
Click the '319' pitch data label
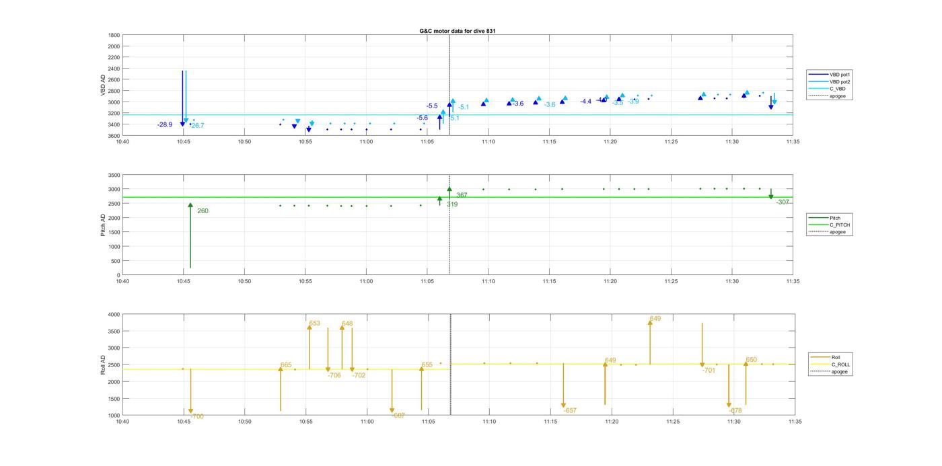(x=452, y=204)
